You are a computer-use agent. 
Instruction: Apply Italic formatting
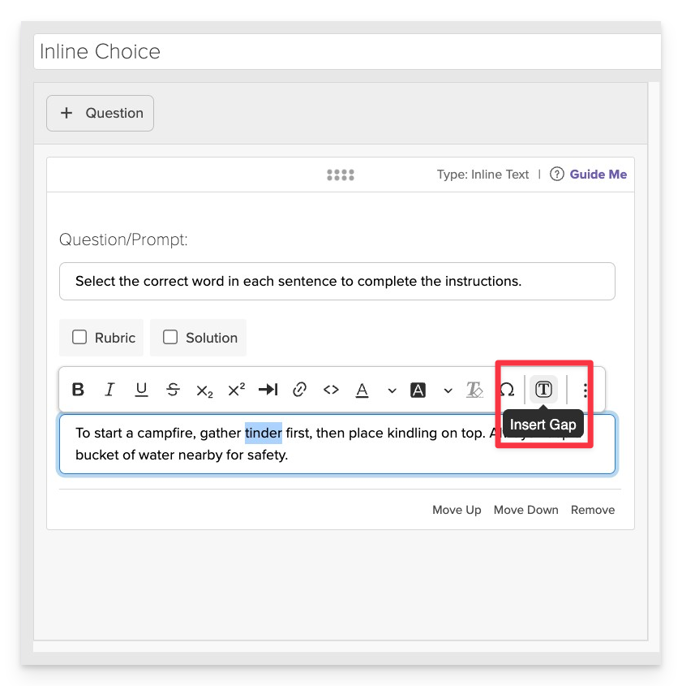pyautogui.click(x=109, y=389)
